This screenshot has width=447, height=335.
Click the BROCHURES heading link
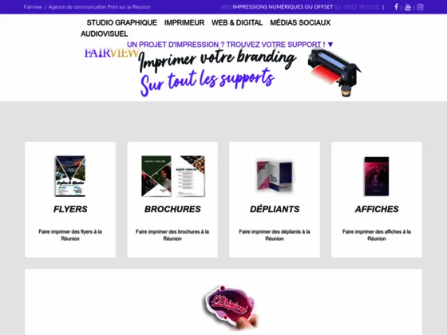[x=172, y=209]
